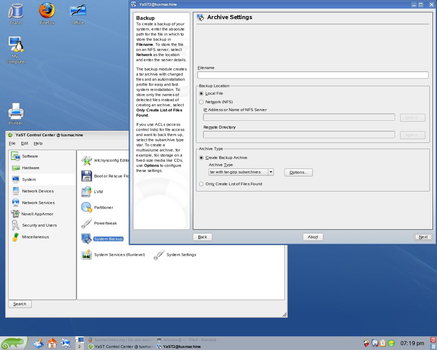
Task: Click the green updater tray icon
Action: [x=391, y=343]
